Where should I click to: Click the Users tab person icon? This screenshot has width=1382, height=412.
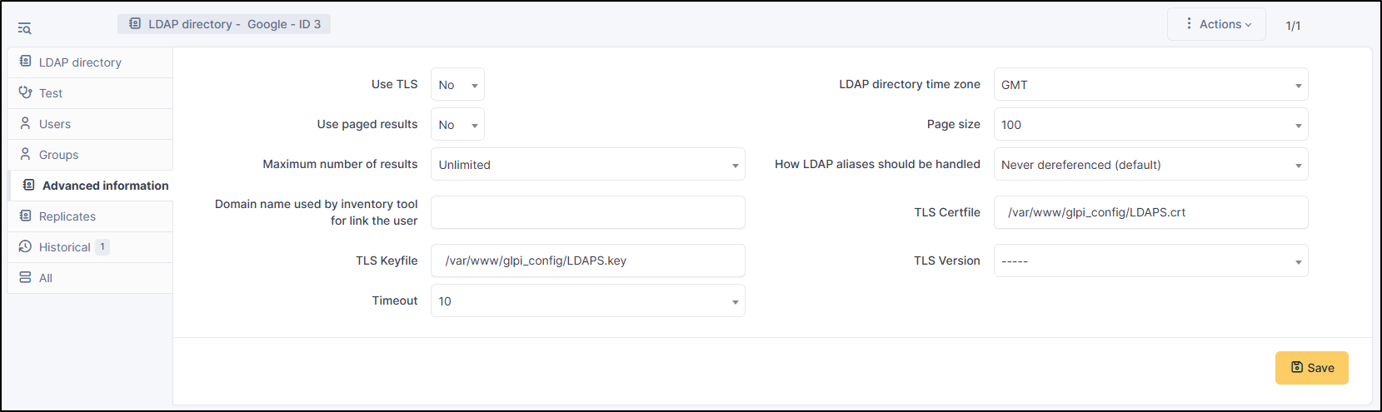[25, 123]
